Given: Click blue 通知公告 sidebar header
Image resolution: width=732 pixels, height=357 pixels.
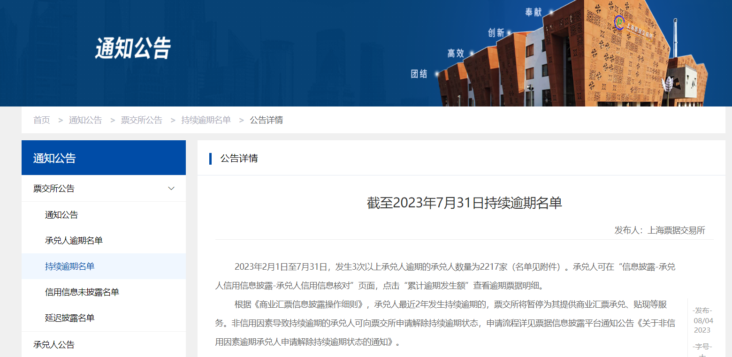Looking at the screenshot, I should 104,158.
